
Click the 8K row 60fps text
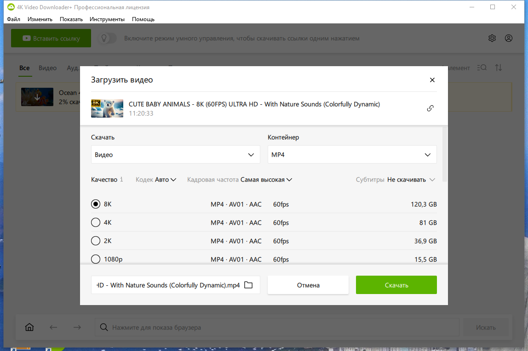[281, 204]
